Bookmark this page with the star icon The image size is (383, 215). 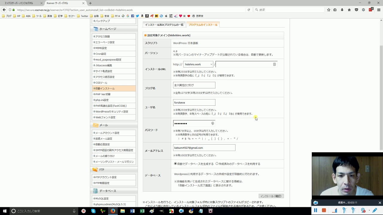pos(329,10)
